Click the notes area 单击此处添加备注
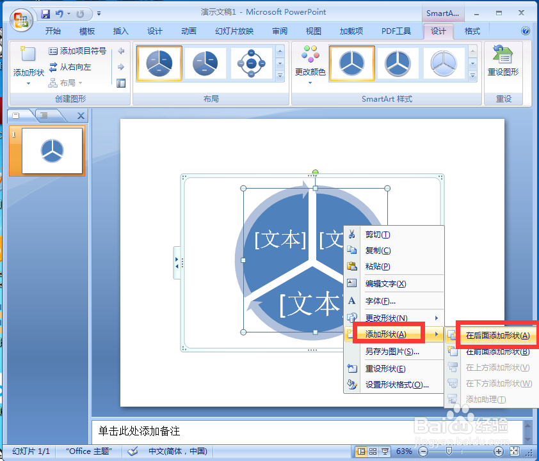Image resolution: width=539 pixels, height=461 pixels. tap(307, 431)
